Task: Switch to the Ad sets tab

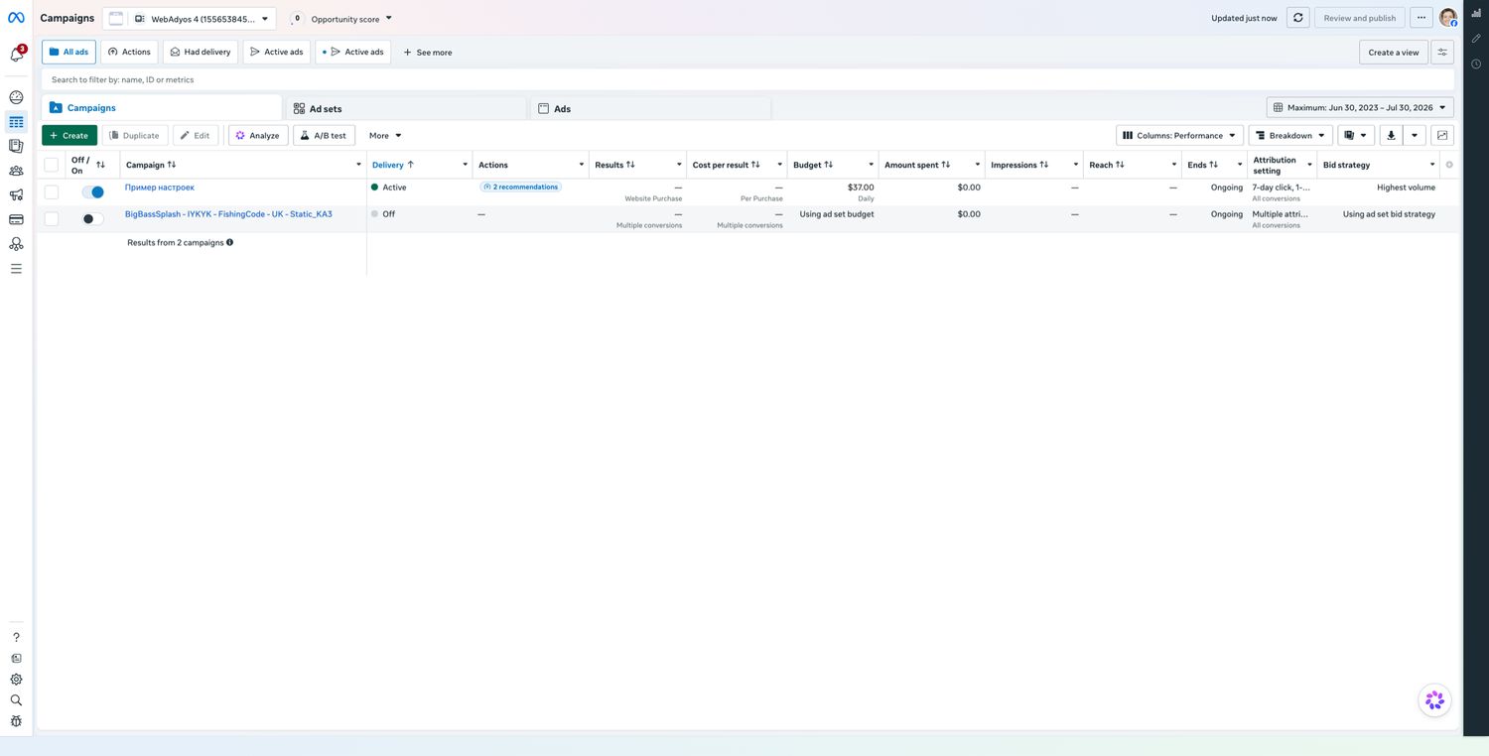Action: 405,108
